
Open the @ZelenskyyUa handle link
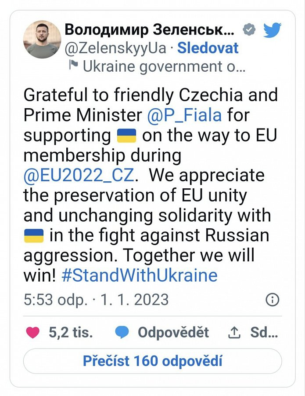[115, 48]
